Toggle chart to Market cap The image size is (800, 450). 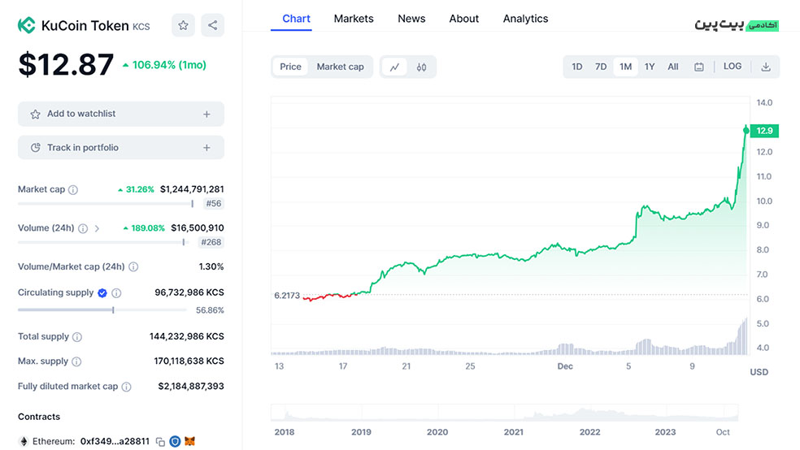340,67
